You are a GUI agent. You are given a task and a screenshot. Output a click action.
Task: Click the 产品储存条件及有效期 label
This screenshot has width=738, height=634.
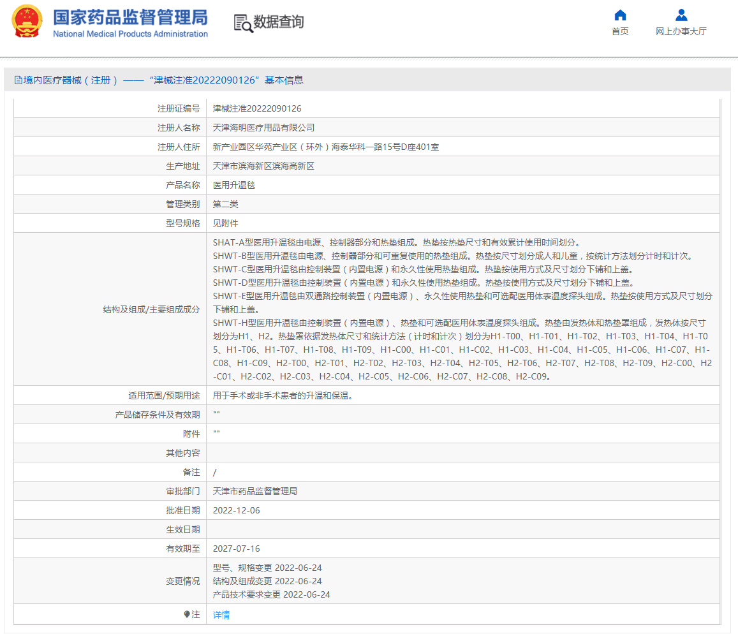tap(158, 415)
